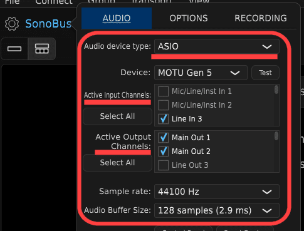Uncheck the Main Out 1 output channel
The image size is (304, 231).
(x=163, y=138)
